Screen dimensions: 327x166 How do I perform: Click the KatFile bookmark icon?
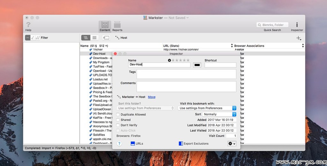click(91, 117)
